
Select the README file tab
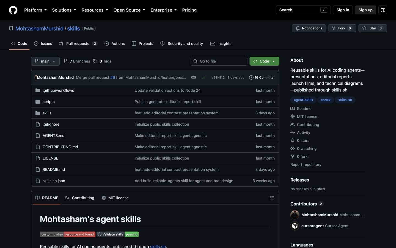47,198
